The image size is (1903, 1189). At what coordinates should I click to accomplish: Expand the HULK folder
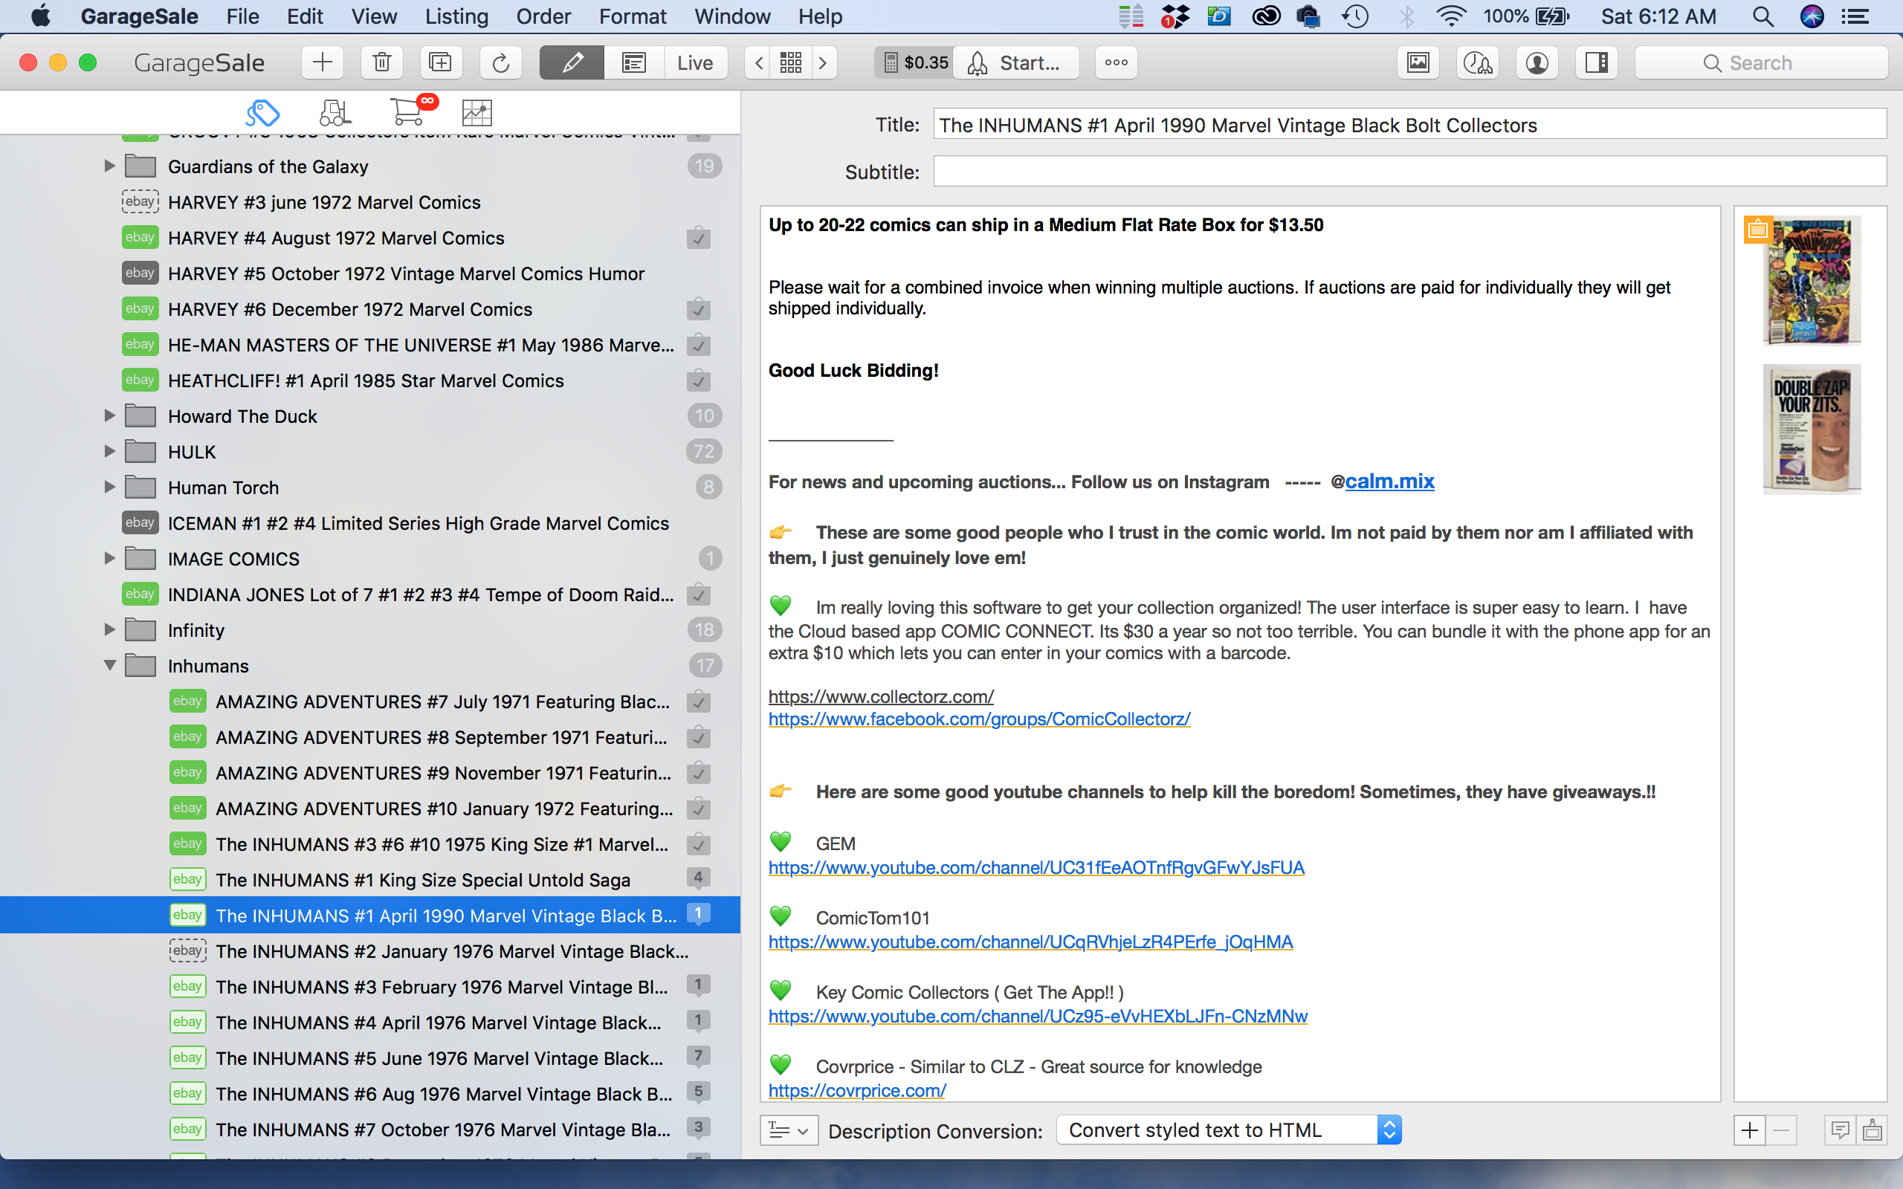110,452
